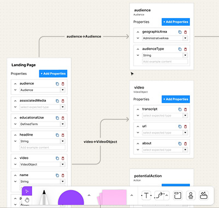Open the educationalUse DefinedTerm dropdown
The height and width of the screenshot is (208, 219).
pos(62,124)
